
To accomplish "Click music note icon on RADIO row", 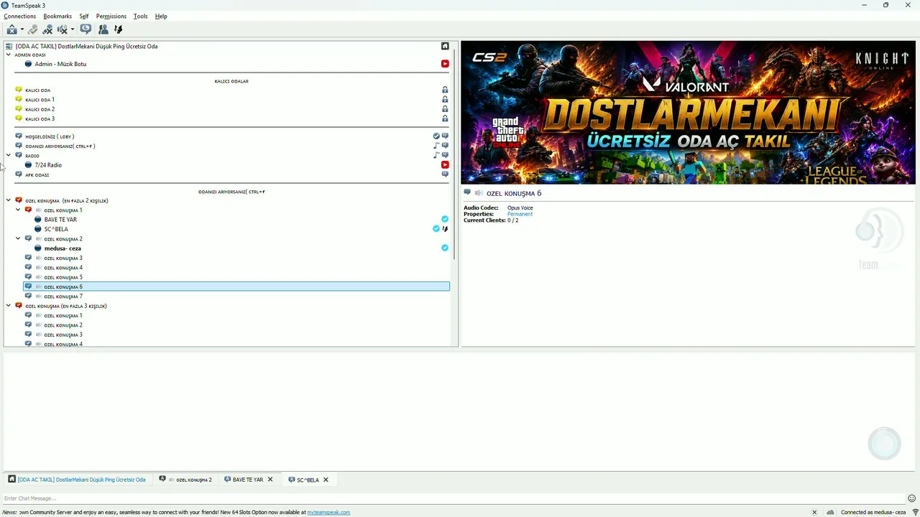I will pyautogui.click(x=436, y=155).
